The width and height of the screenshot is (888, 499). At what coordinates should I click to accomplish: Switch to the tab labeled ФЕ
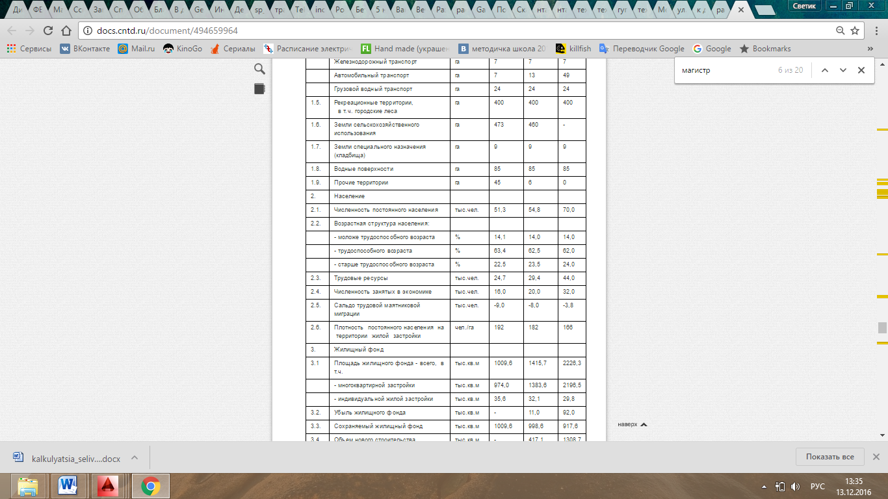point(38,11)
